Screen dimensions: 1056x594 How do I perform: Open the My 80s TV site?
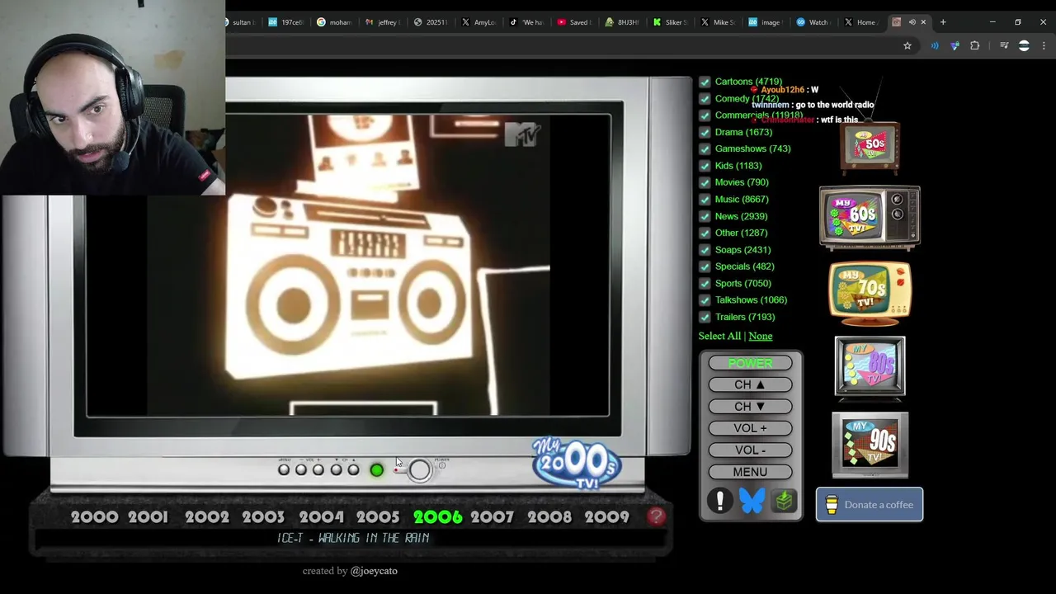[x=870, y=368]
